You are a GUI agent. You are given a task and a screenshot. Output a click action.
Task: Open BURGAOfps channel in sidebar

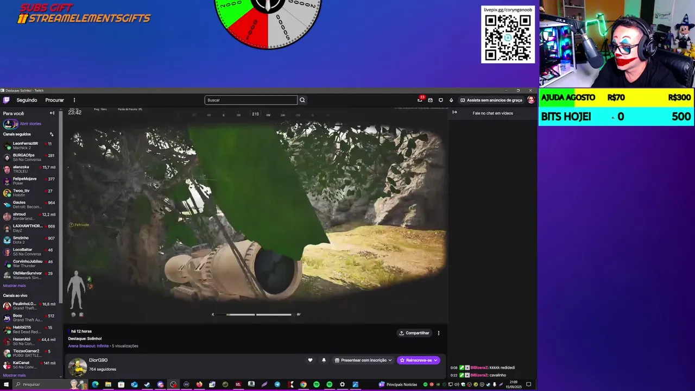[x=30, y=157]
